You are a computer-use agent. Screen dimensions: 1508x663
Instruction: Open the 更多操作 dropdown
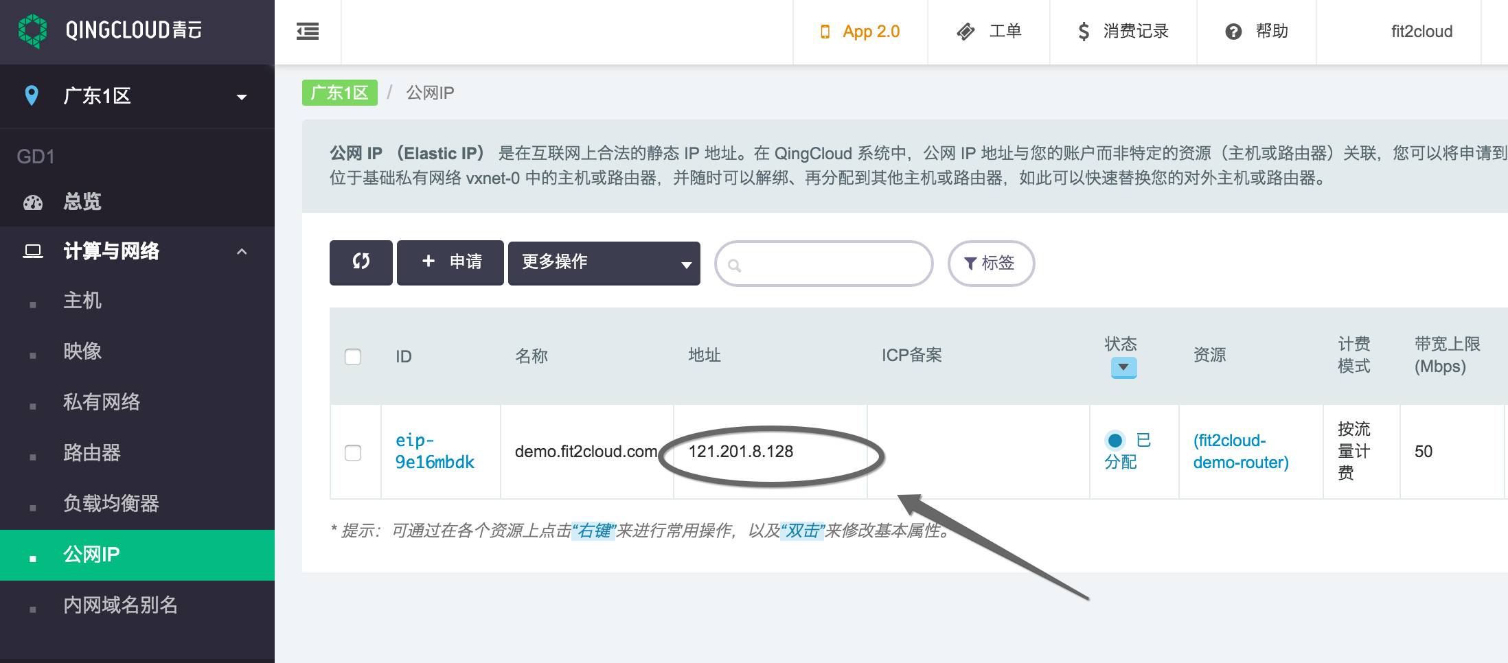click(604, 263)
